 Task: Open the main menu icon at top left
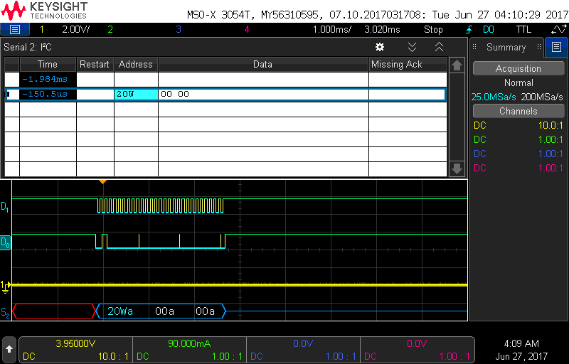pyautogui.click(x=14, y=29)
